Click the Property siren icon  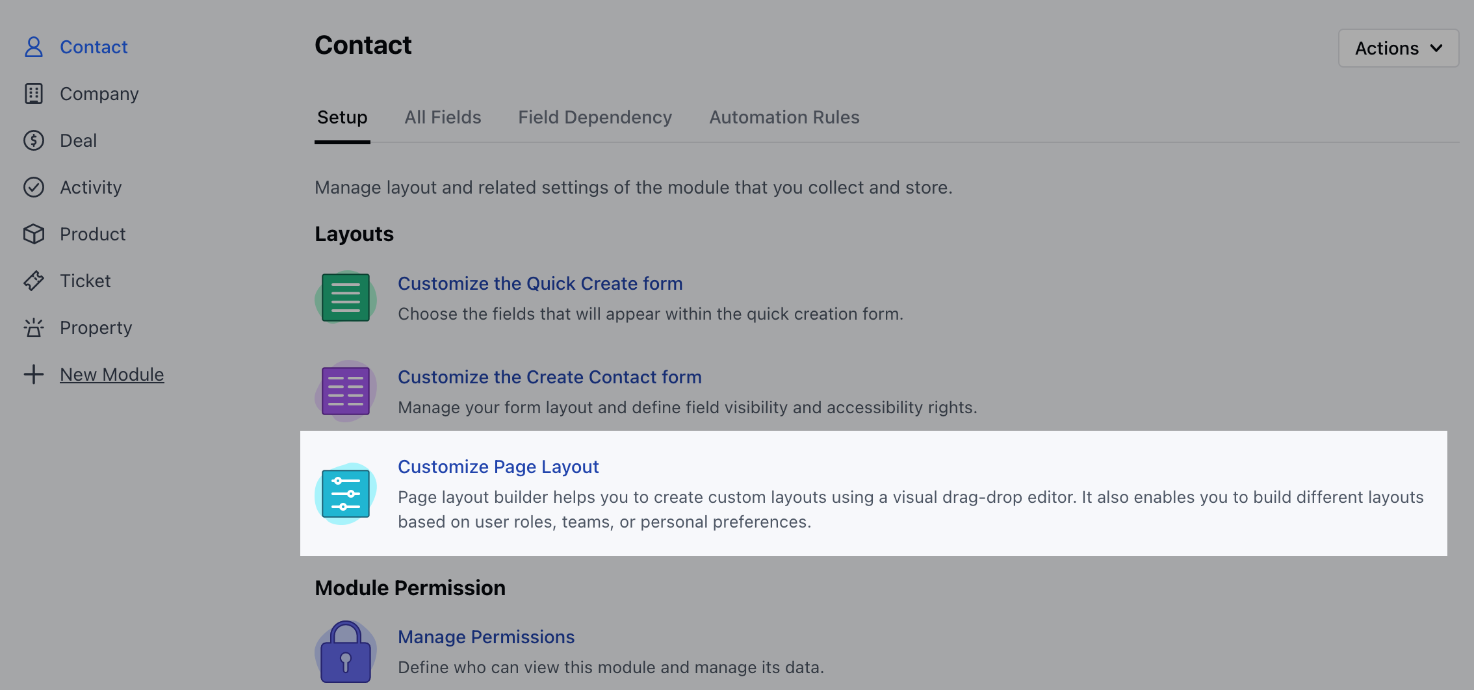point(34,327)
